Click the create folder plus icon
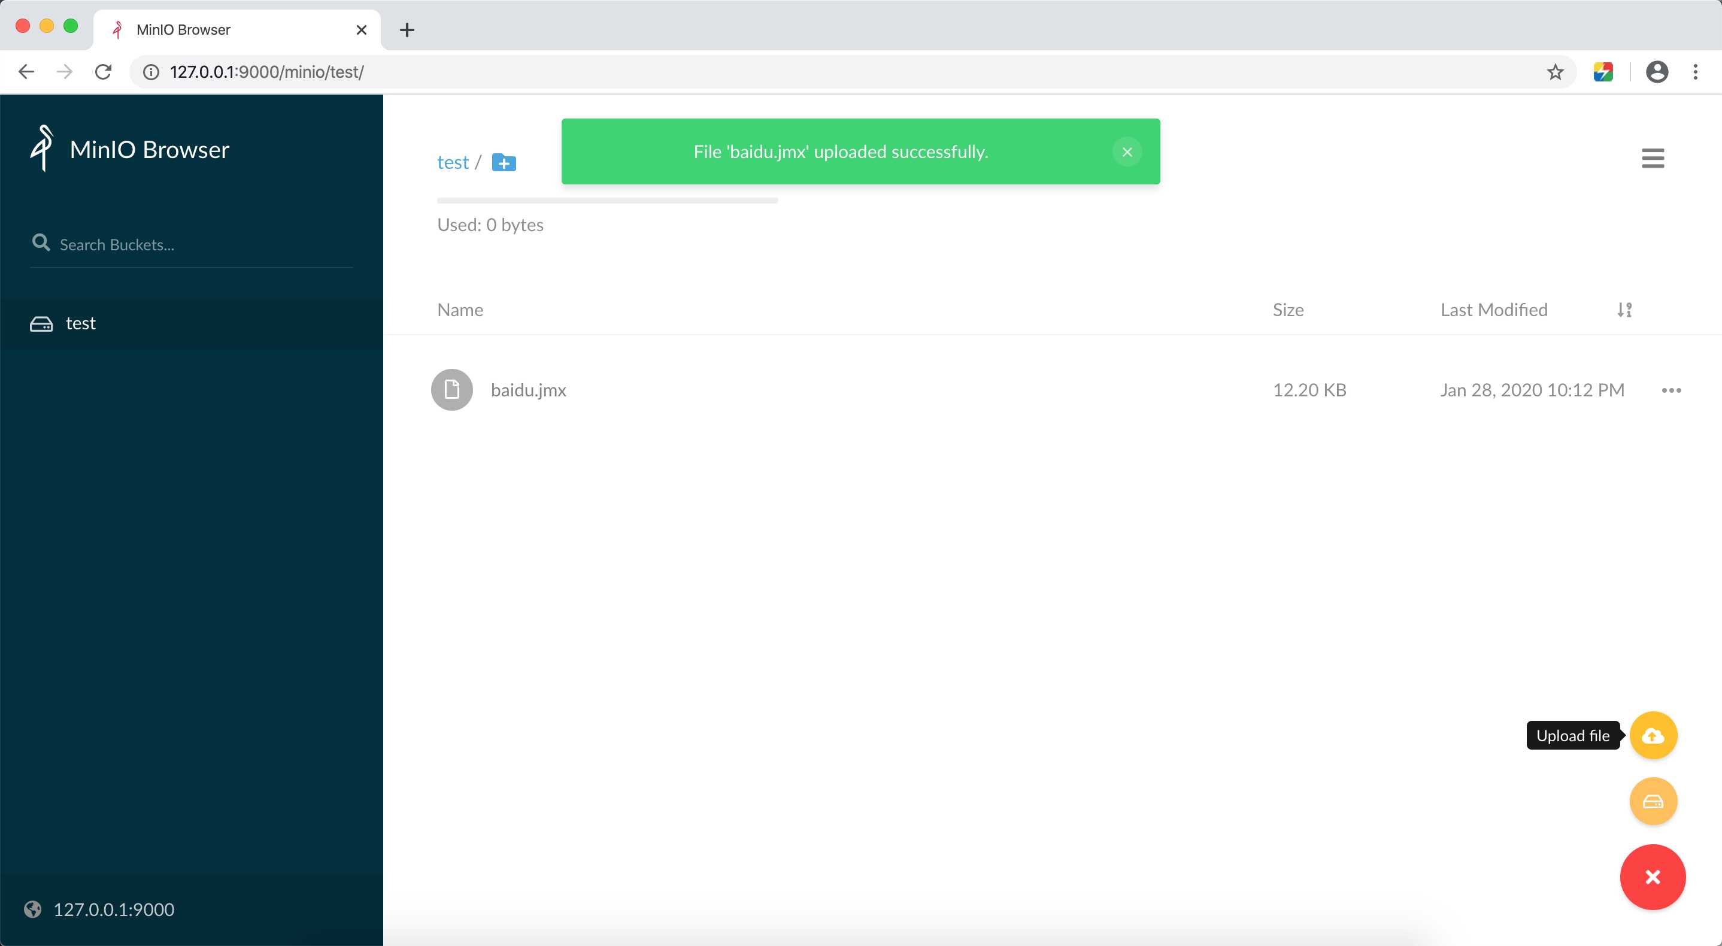 (x=502, y=162)
